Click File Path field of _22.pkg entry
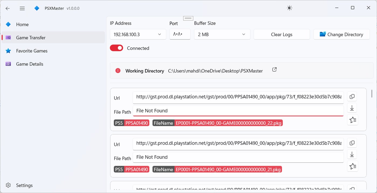This screenshot has height=193, width=377. tap(238, 111)
